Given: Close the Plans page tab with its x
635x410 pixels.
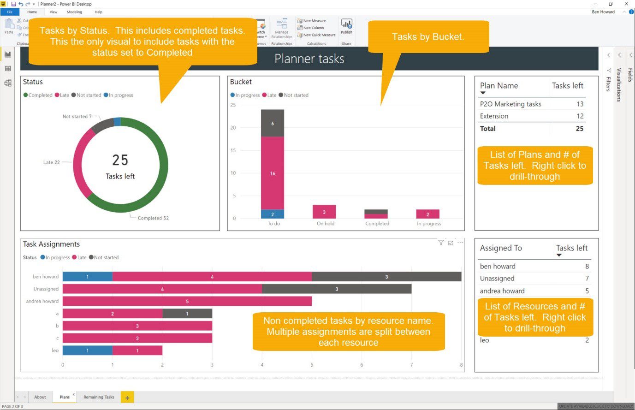Looking at the screenshot, I should [74, 394].
